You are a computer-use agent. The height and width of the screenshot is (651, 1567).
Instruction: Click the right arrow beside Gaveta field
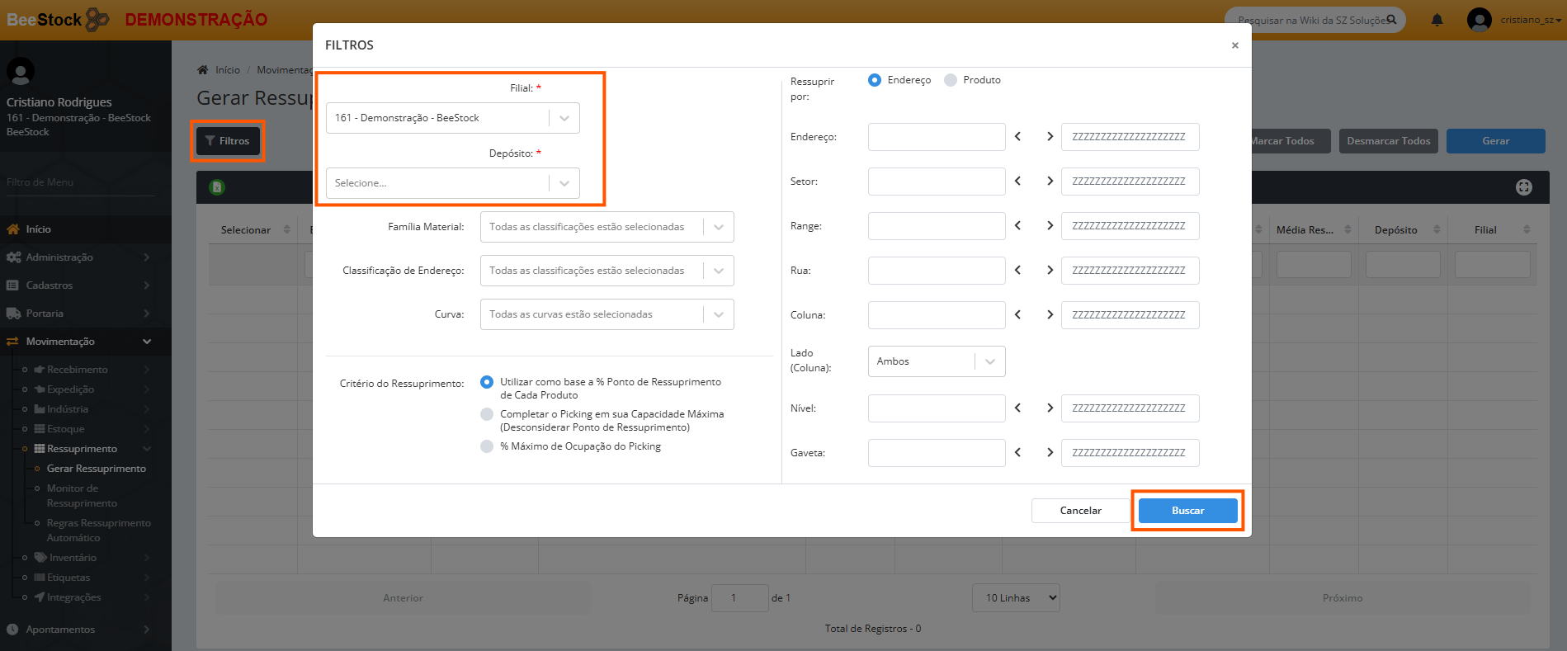[1050, 453]
